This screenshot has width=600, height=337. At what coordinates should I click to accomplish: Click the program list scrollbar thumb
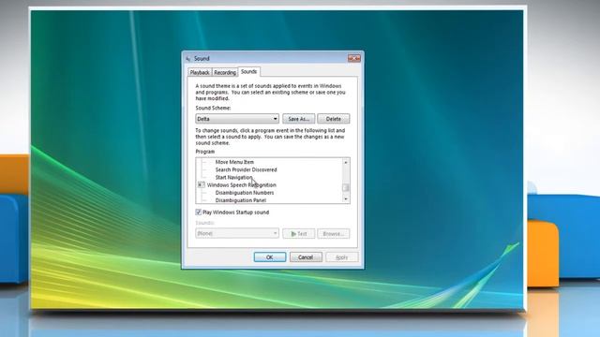tap(346, 187)
